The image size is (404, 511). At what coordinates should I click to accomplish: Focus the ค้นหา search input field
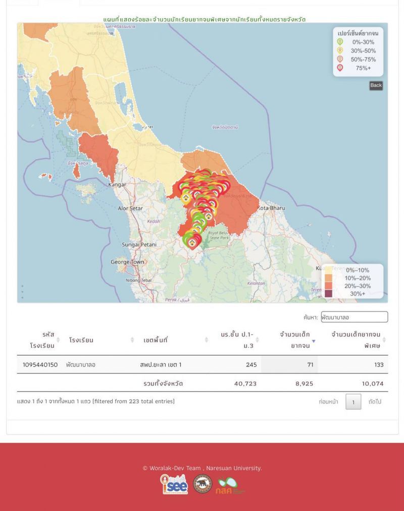355,317
